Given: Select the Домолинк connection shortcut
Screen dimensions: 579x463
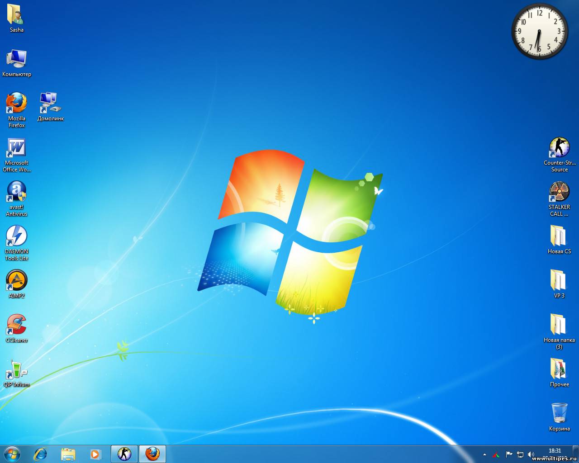Looking at the screenshot, I should pos(50,104).
